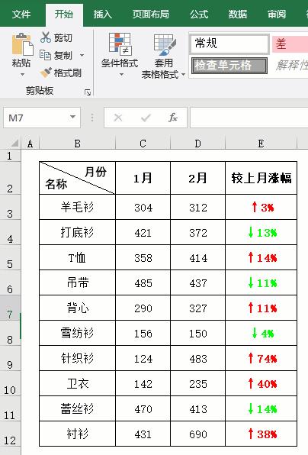Open clipboard pane dialog launcher
Screen dimensions: 308x455
[x=88, y=92]
